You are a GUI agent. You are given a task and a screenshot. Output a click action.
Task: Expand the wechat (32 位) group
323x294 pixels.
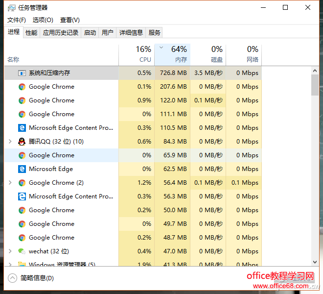pyautogui.click(x=10, y=251)
